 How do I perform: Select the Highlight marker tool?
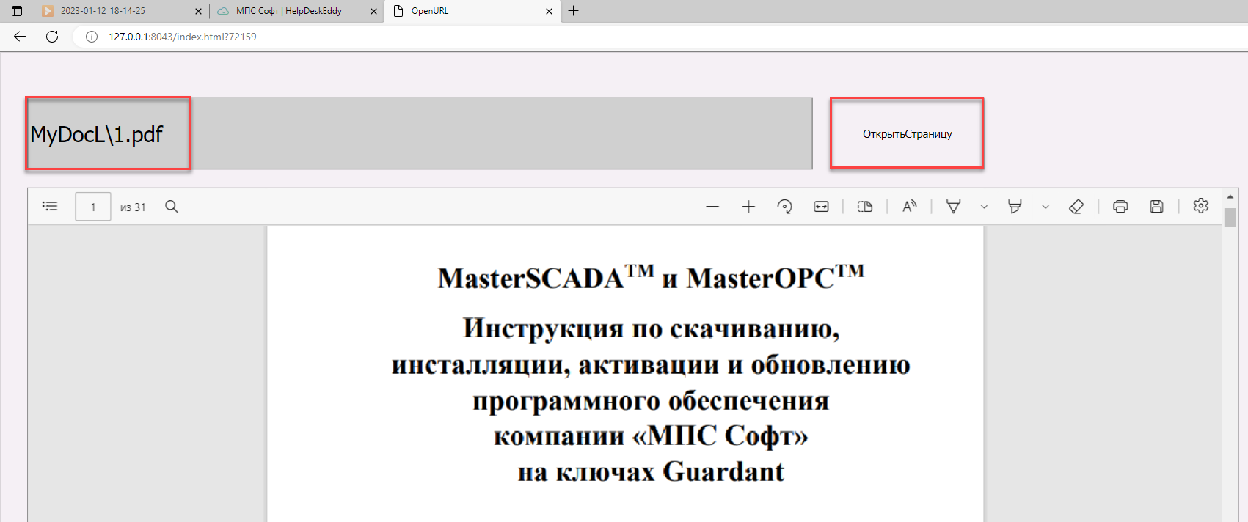coord(1015,207)
